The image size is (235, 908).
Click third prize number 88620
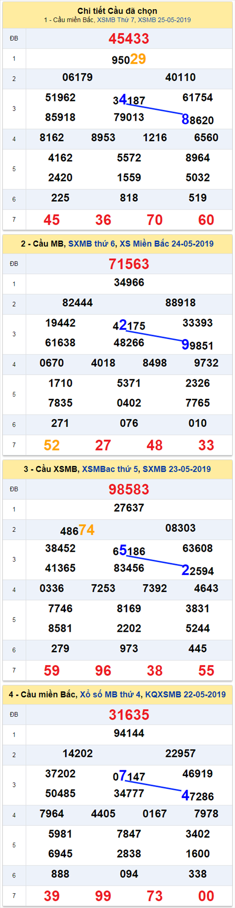coord(198,120)
